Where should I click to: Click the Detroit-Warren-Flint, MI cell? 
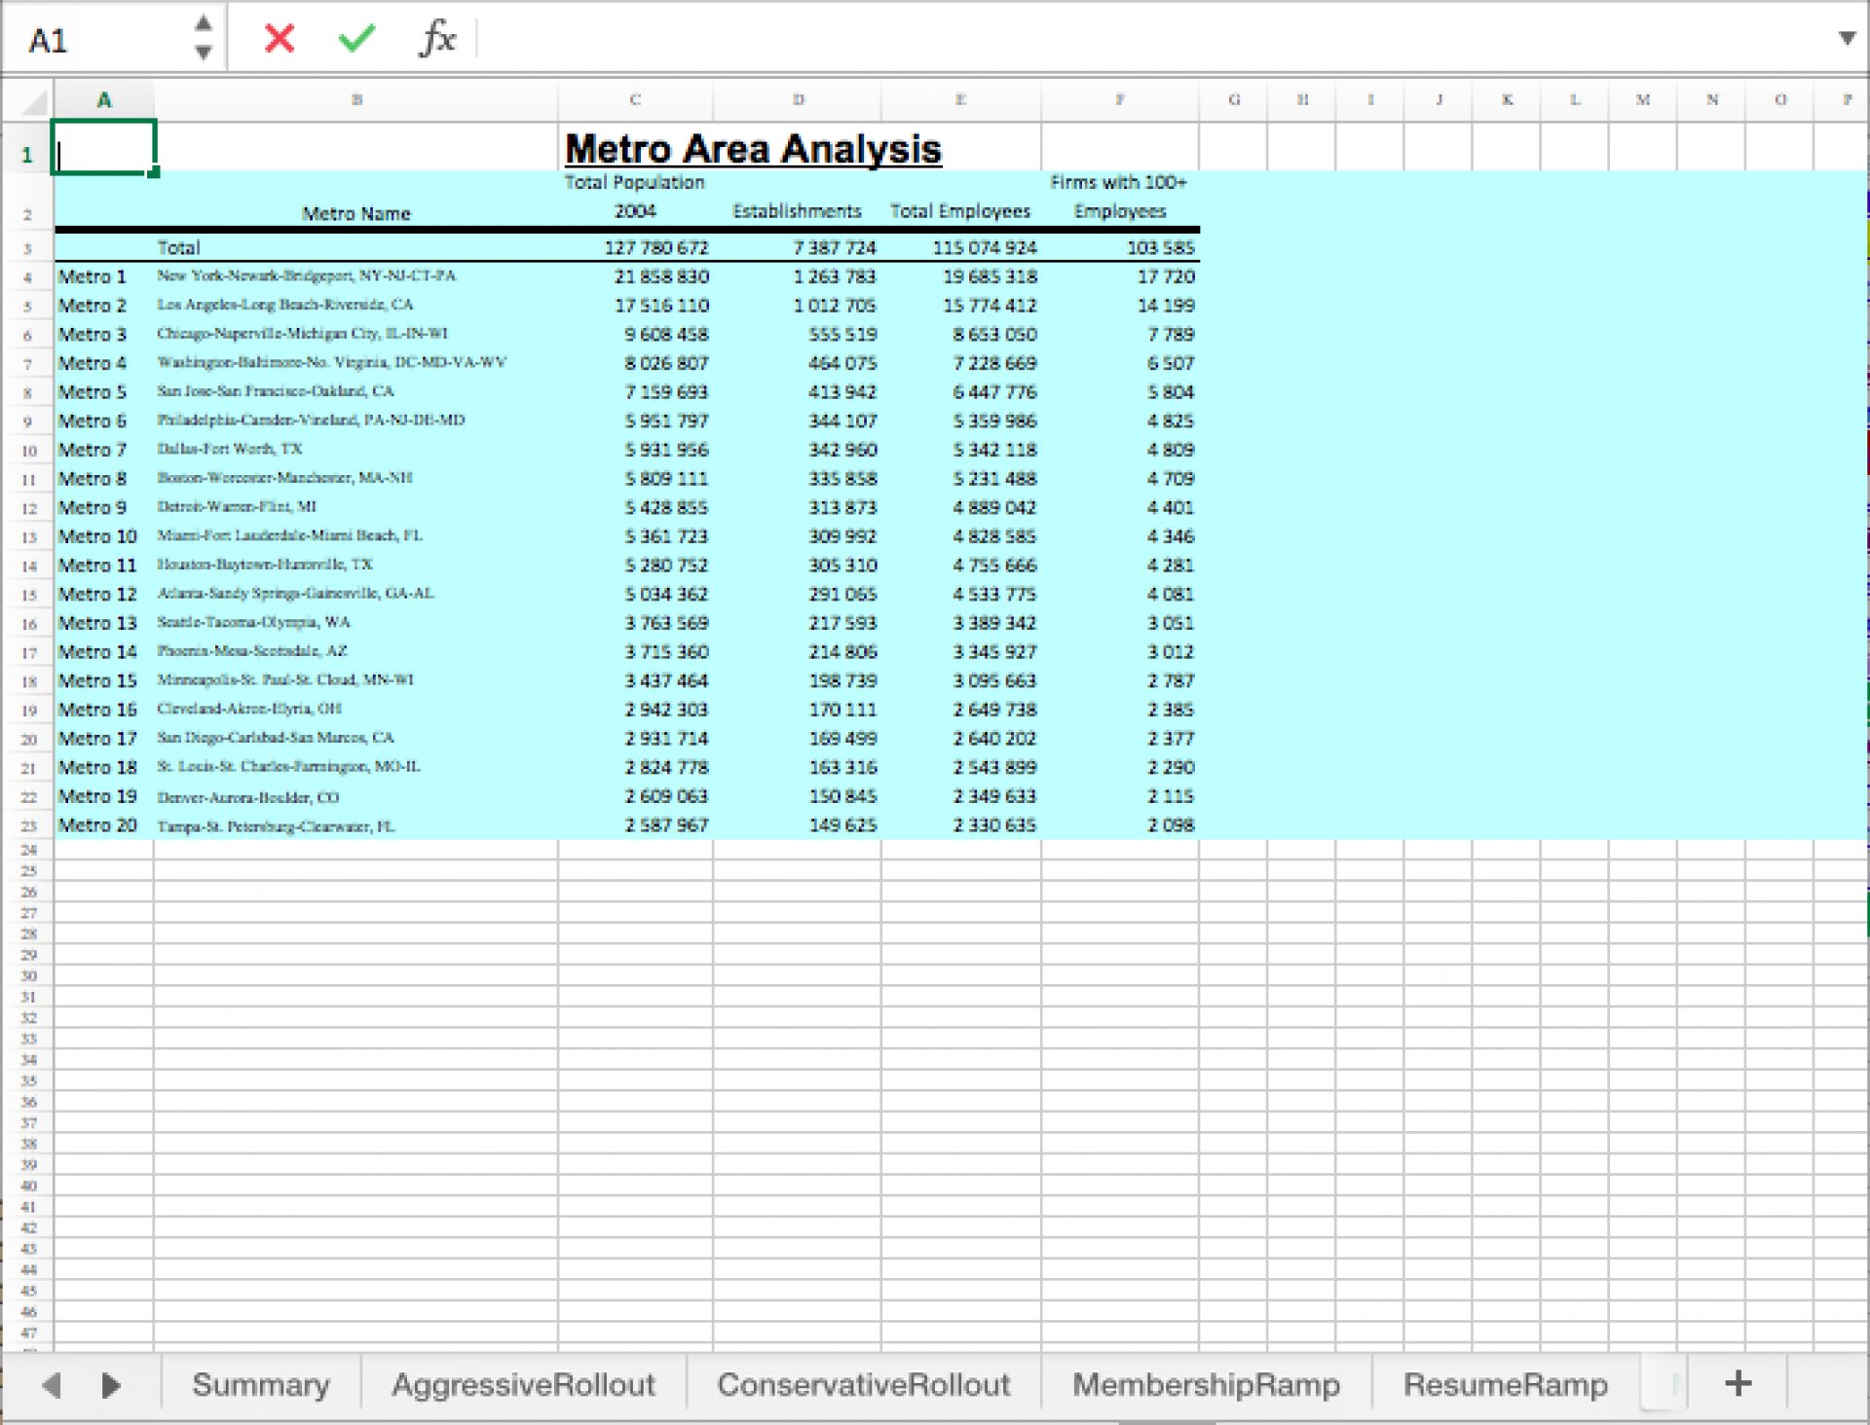coord(356,507)
